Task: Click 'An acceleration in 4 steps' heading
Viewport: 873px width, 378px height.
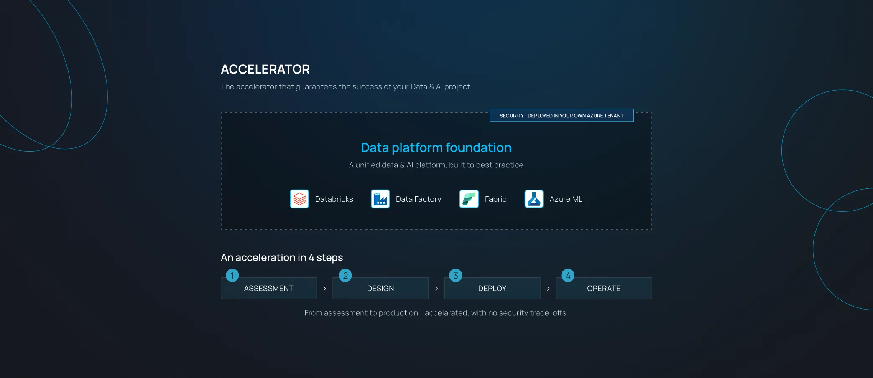Action: point(282,258)
